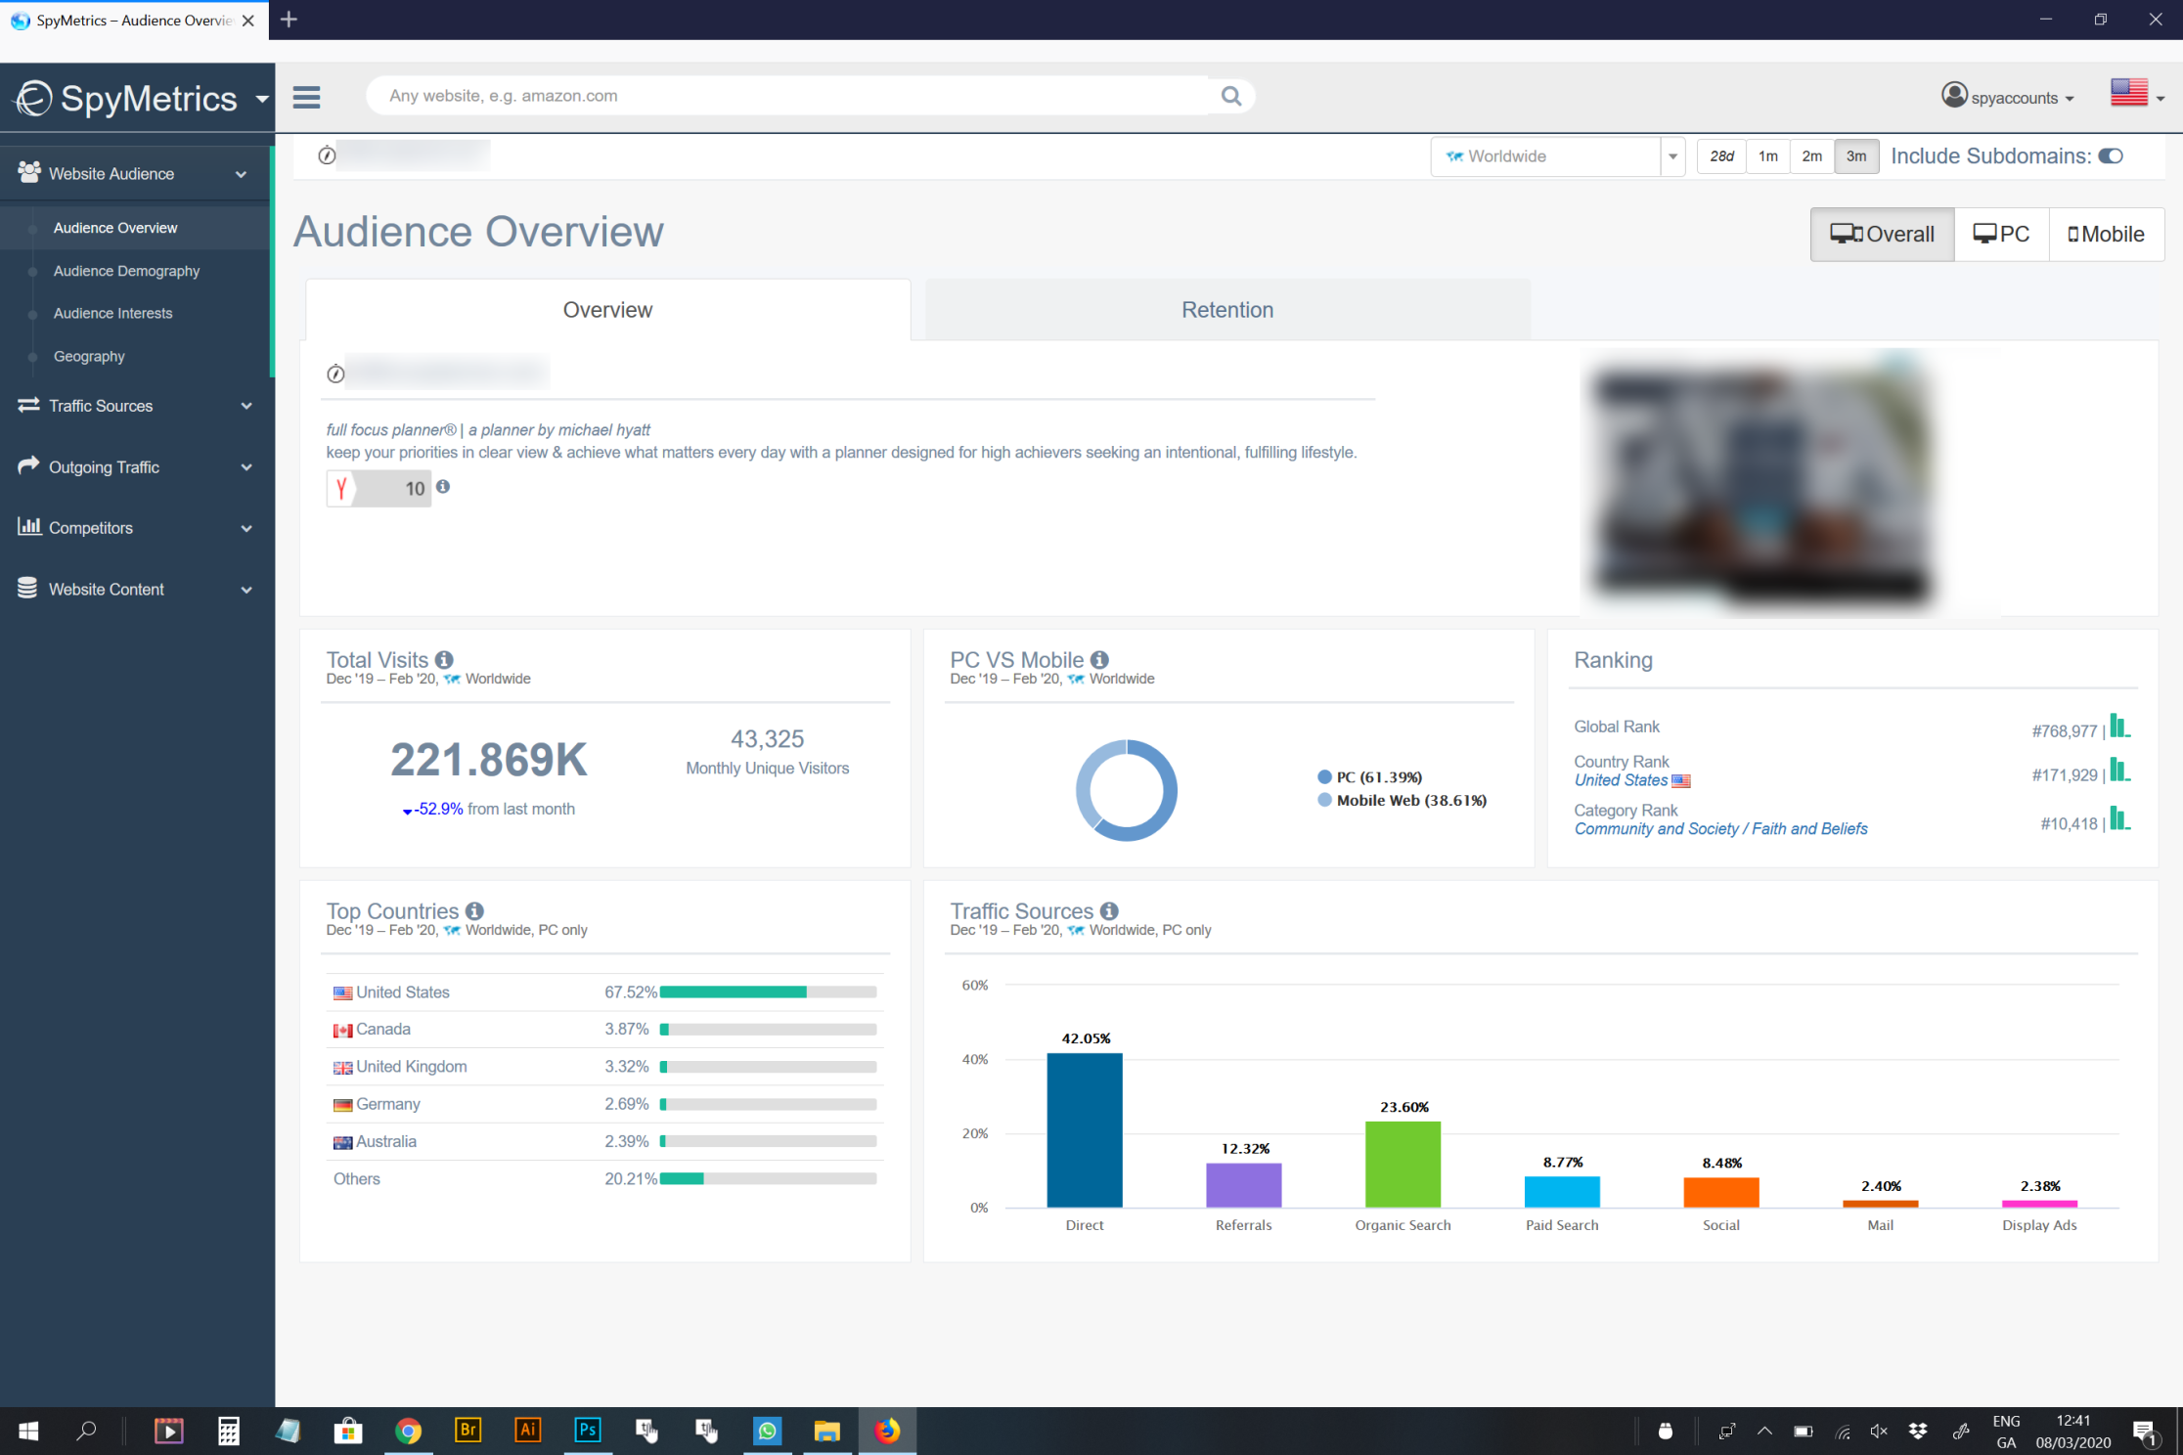Image resolution: width=2183 pixels, height=1455 pixels.
Task: Switch to the Retention tab
Action: point(1227,310)
